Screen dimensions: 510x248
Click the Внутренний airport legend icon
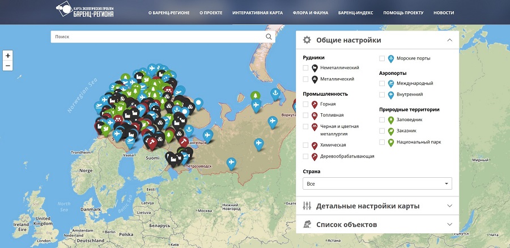391,95
